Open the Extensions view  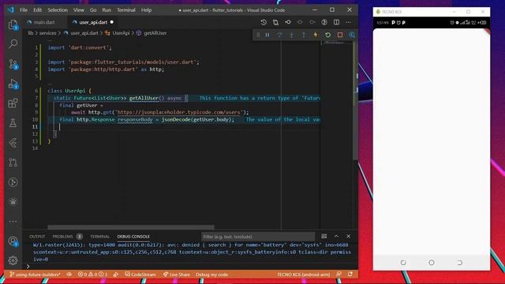(x=13, y=103)
